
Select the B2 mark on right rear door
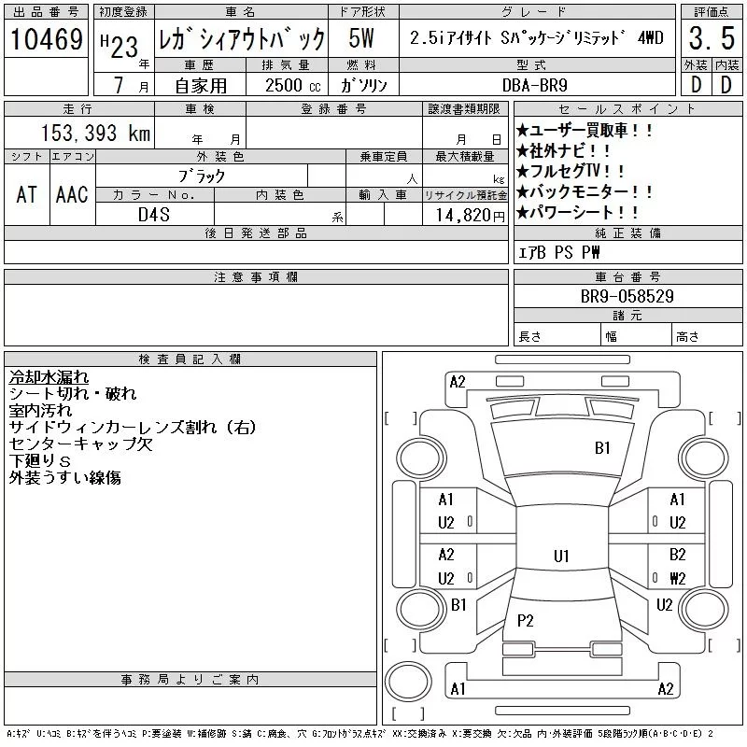(677, 555)
